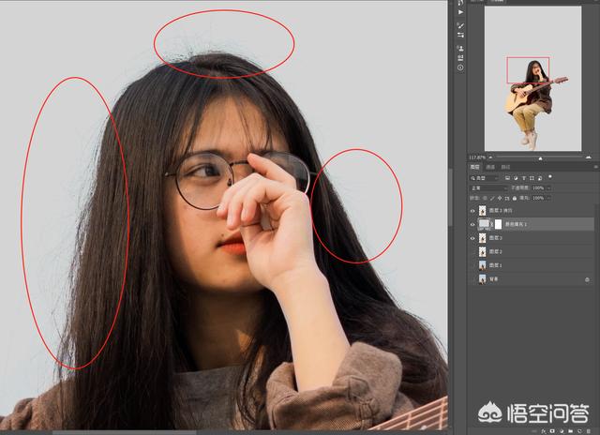Filter layers by pixel layer icon

point(507,178)
